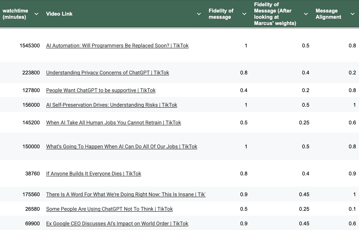Open If Anyone Builds It Everyone Dies link
This screenshot has height=230, width=359.
coord(94,174)
